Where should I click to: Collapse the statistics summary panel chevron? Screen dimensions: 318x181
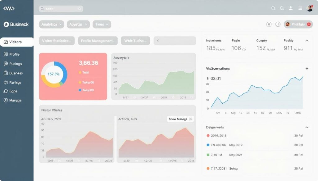point(307,40)
